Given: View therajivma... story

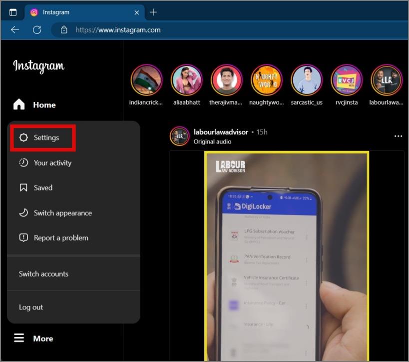Looking at the screenshot, I should point(226,80).
